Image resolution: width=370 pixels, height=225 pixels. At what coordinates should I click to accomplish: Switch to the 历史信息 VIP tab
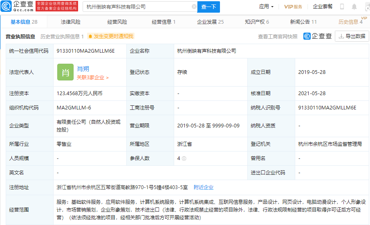pyautogui.click(x=350, y=22)
